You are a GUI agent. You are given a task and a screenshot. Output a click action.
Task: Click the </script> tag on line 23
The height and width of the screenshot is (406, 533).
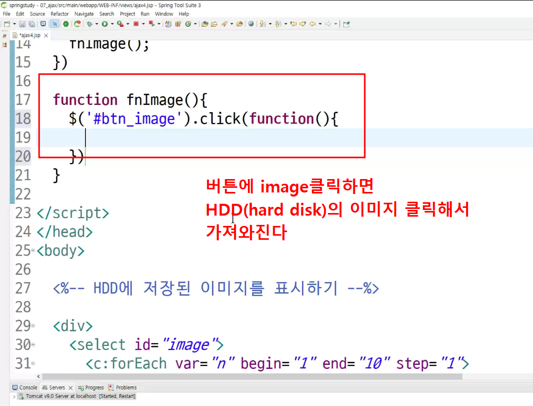(73, 213)
